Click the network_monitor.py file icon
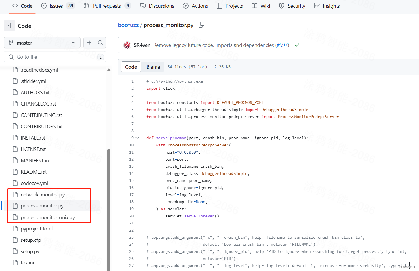Viewport: 419px width, 271px height. pos(15,194)
